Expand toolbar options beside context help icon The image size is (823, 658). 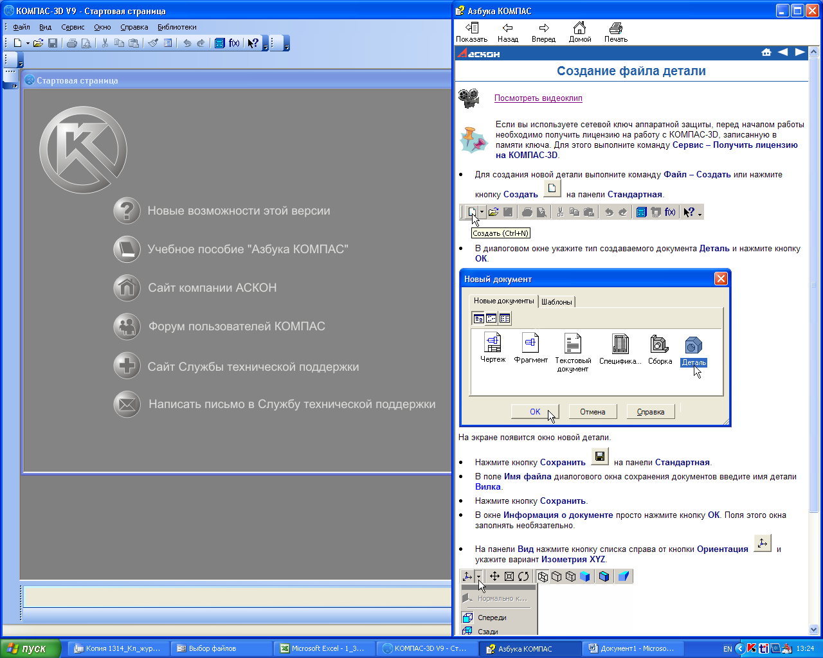point(266,44)
